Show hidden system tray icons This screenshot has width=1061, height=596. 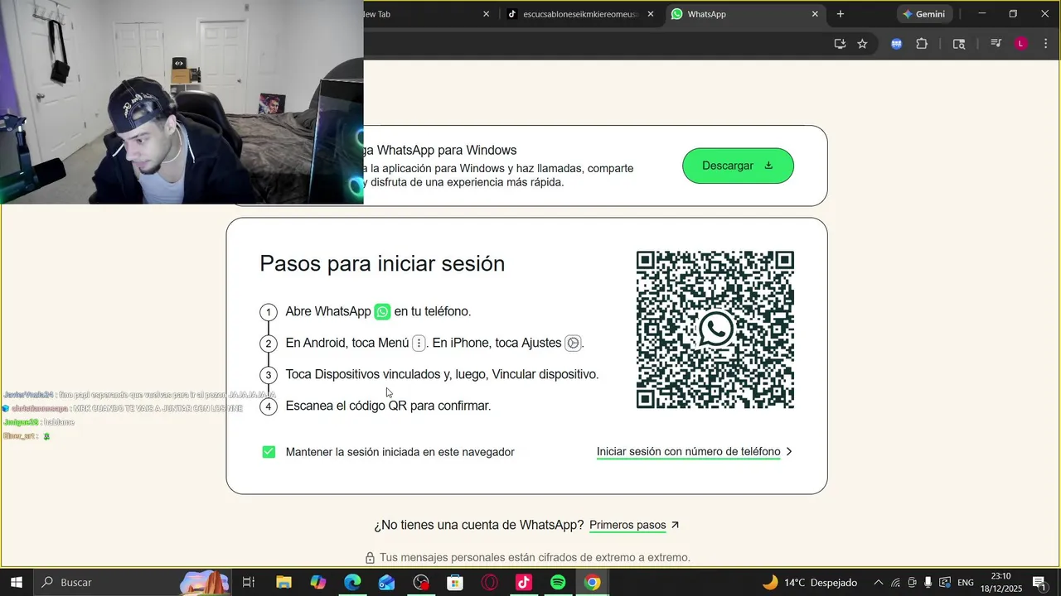point(879,583)
